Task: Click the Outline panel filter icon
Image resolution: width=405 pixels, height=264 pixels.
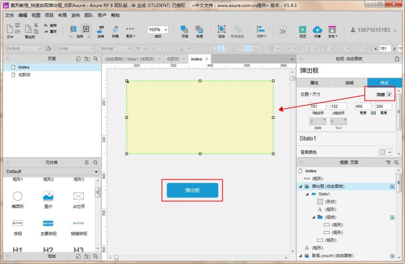Action: pos(388,163)
